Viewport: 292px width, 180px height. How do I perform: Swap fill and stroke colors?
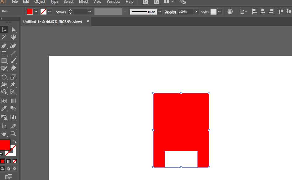tap(15, 142)
